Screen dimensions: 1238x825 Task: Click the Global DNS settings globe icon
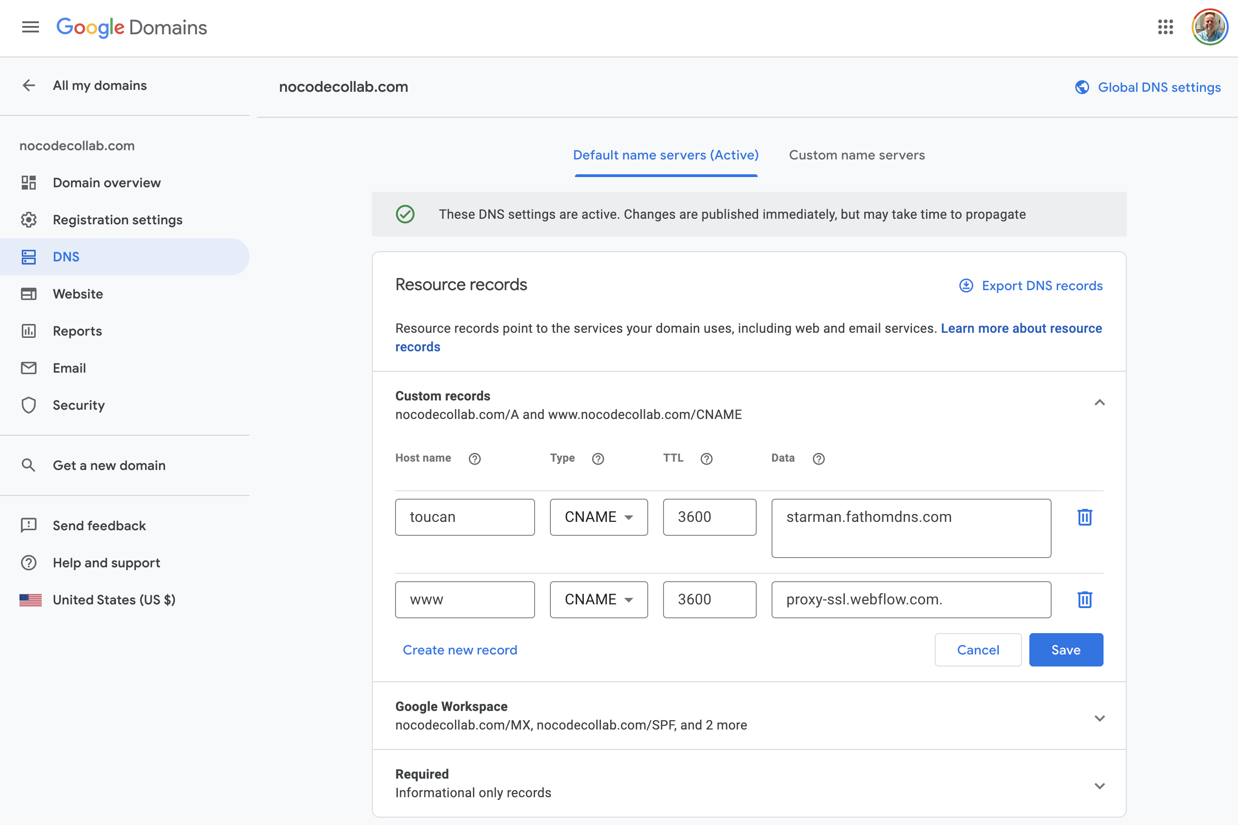(x=1082, y=87)
